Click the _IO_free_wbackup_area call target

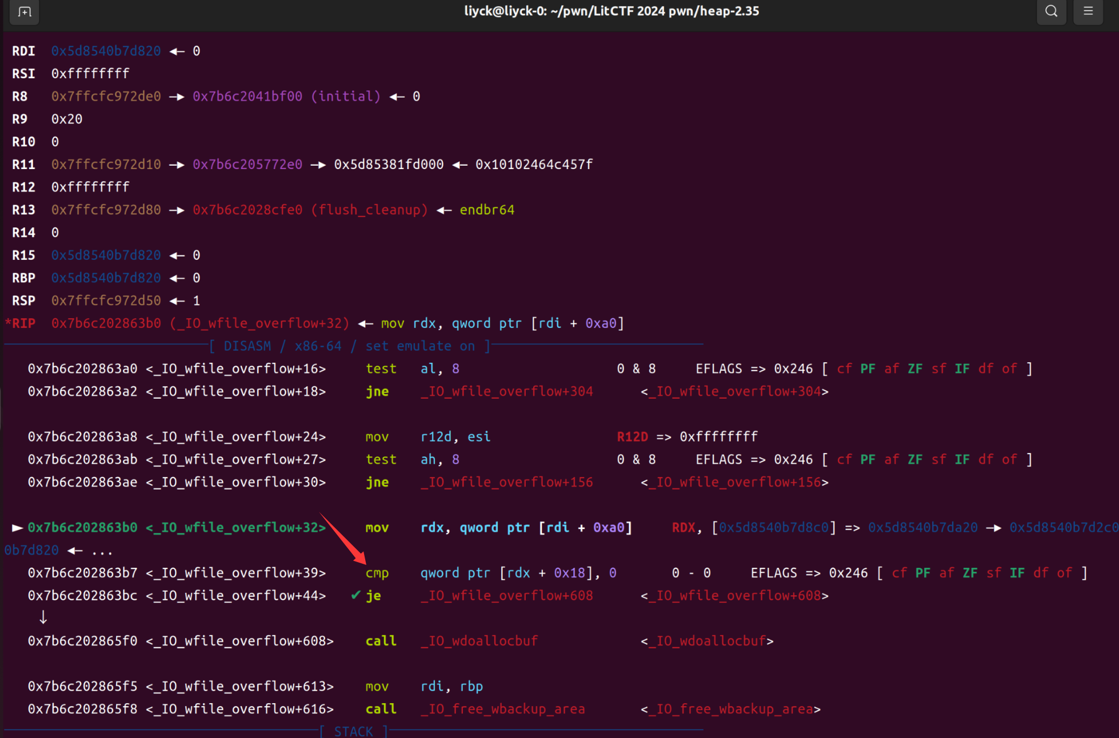tap(502, 709)
